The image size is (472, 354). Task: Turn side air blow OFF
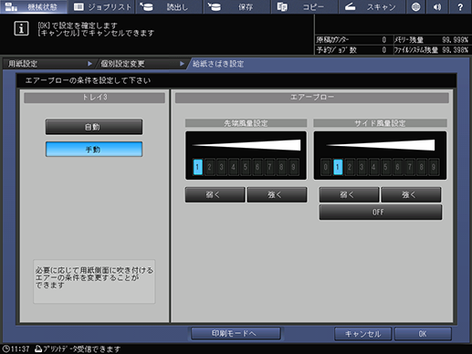pyautogui.click(x=381, y=212)
